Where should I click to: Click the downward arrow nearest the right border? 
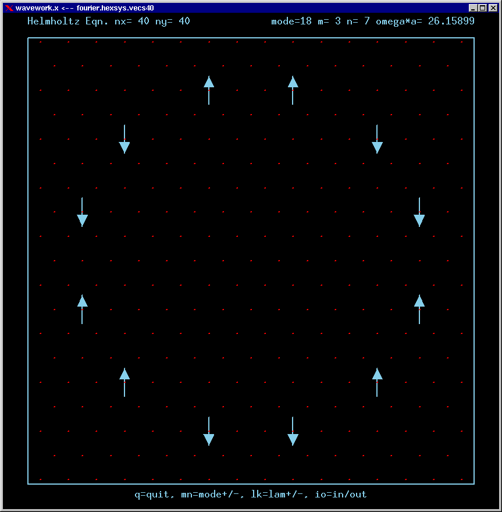coord(419,212)
